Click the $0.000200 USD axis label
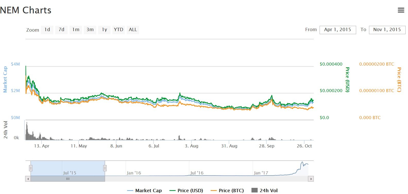Screen dimensions: 408x194 [331, 91]
